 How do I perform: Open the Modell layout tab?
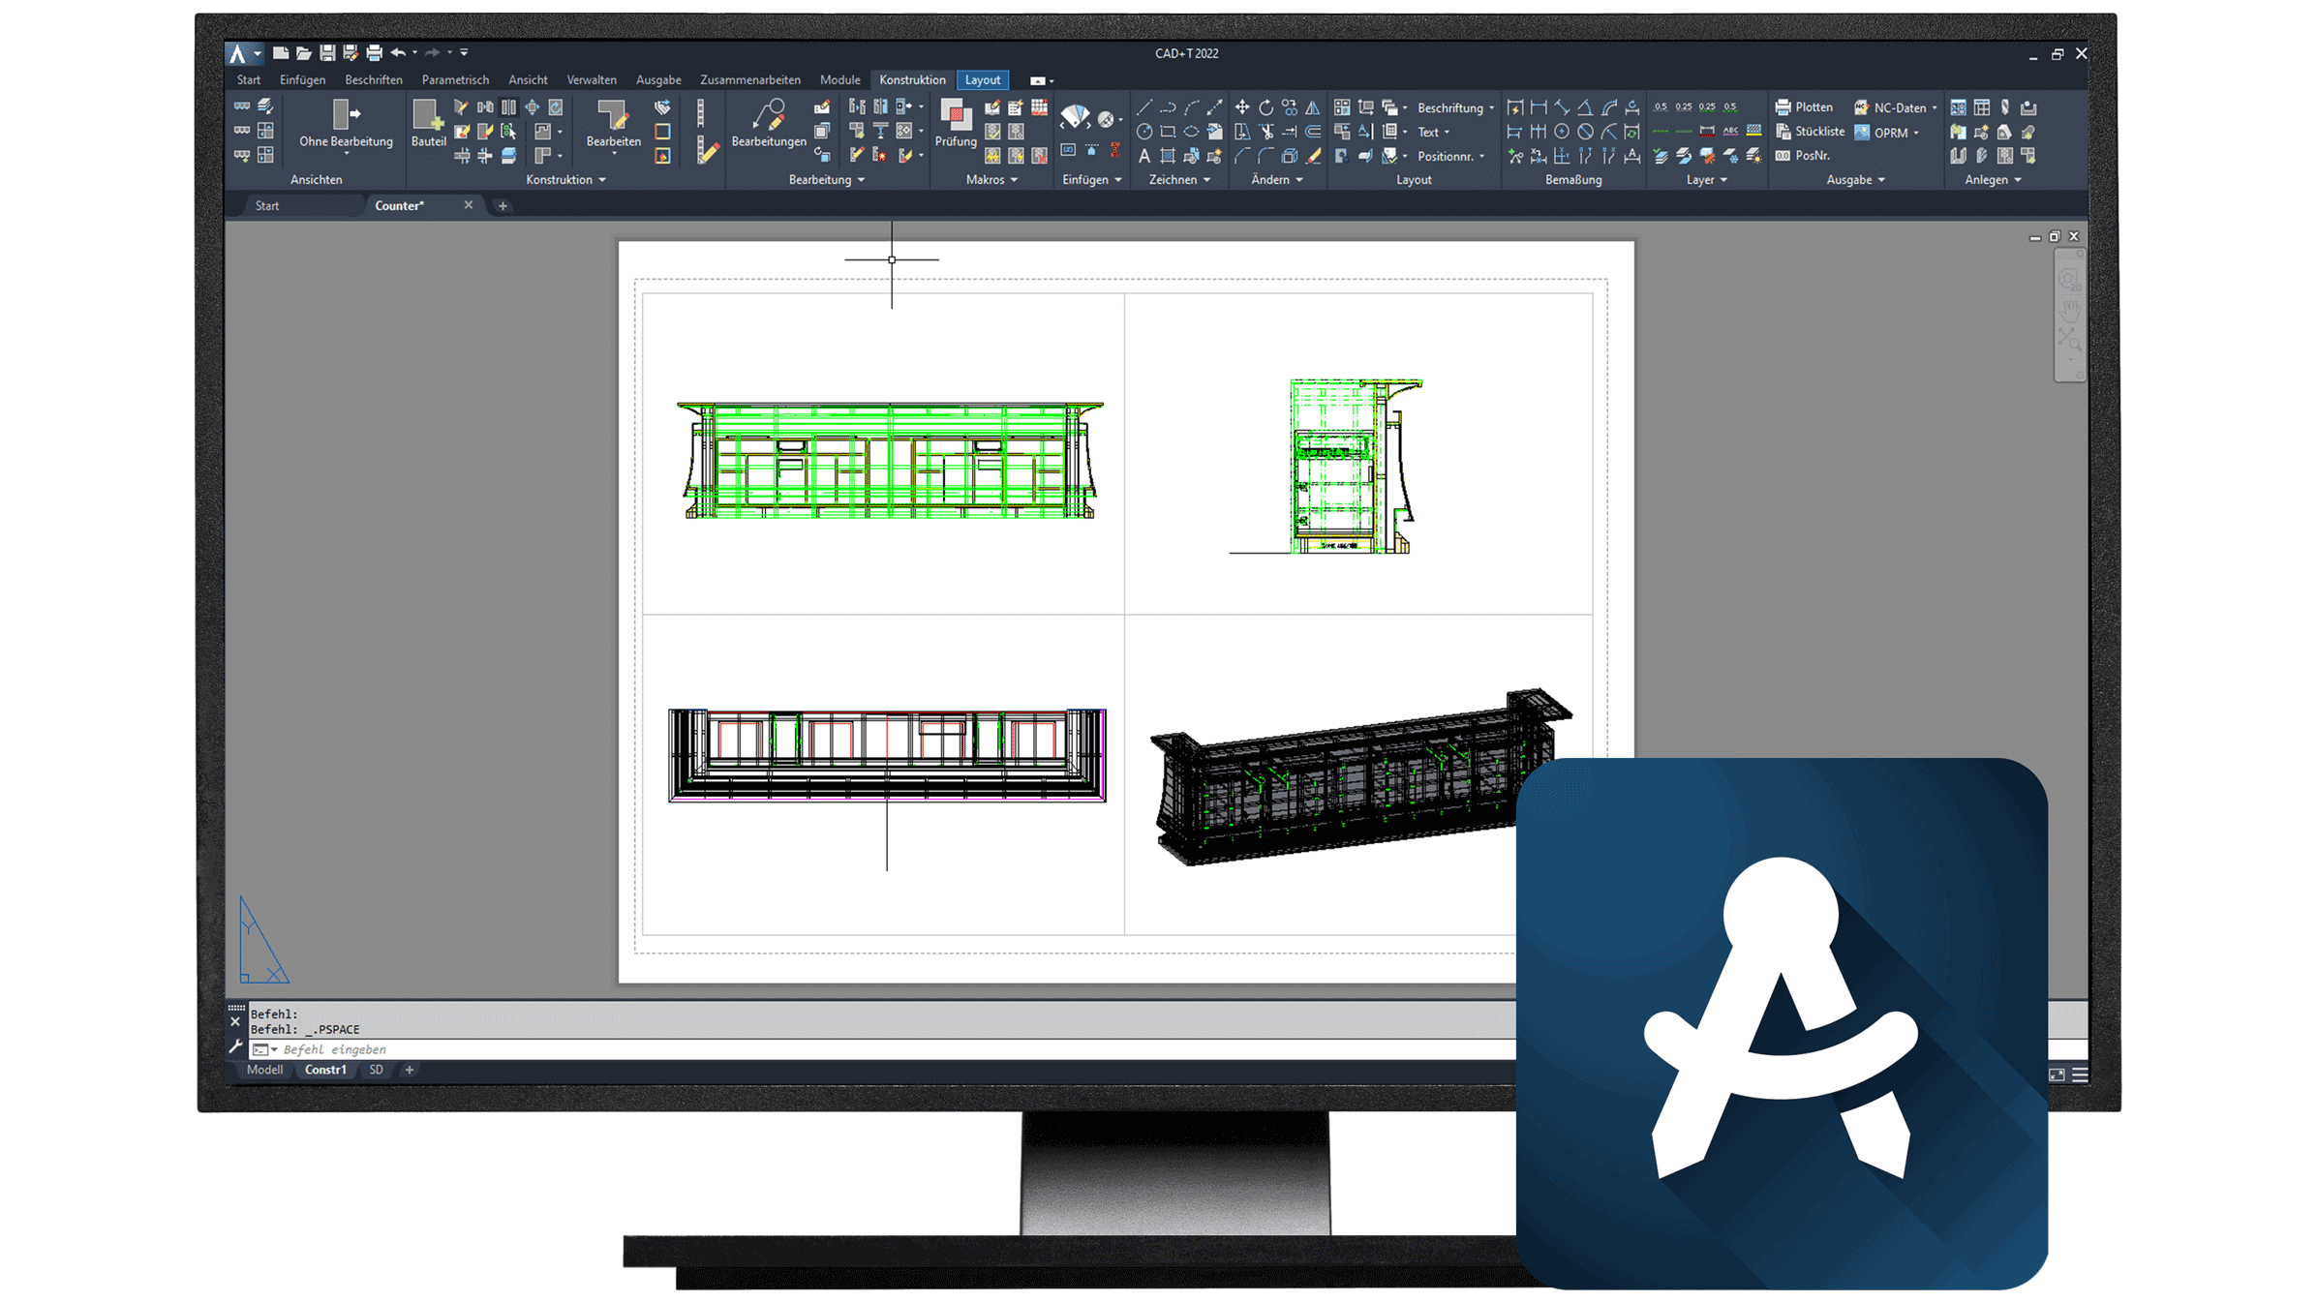264,1070
